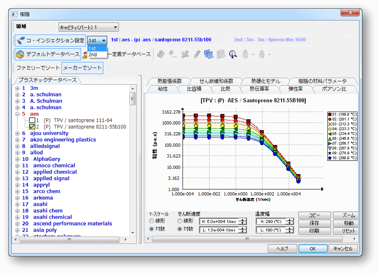Click ファミリーでソート button

pyautogui.click(x=38, y=68)
